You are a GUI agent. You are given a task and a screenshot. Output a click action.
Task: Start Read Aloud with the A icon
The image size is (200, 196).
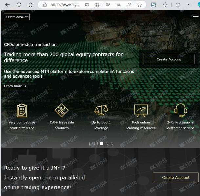pos(129,5)
